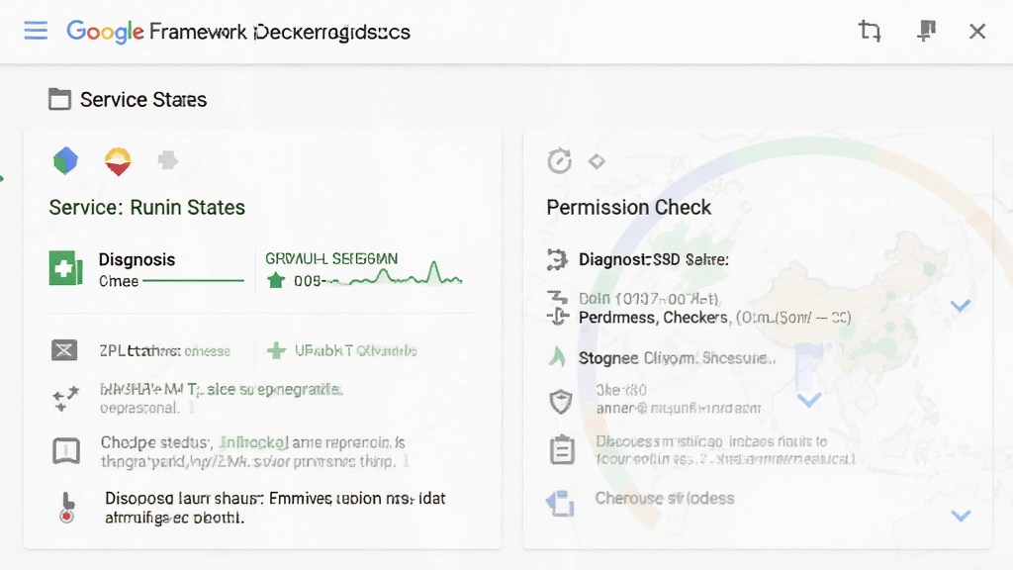The width and height of the screenshot is (1013, 570).
Task: Click the diamond icon above Permission Check
Action: pos(597,161)
